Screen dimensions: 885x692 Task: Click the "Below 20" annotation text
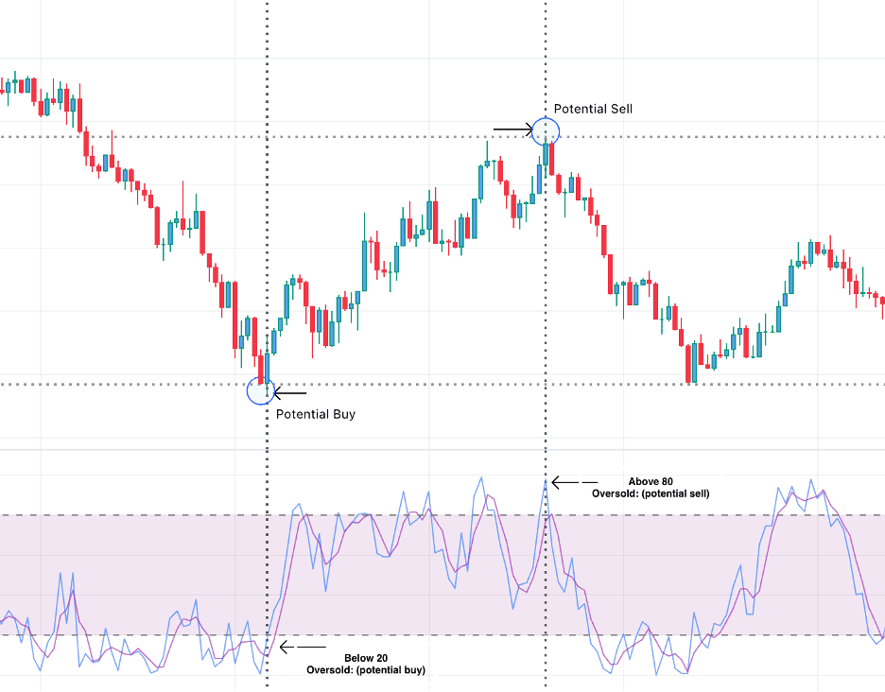tap(365, 657)
